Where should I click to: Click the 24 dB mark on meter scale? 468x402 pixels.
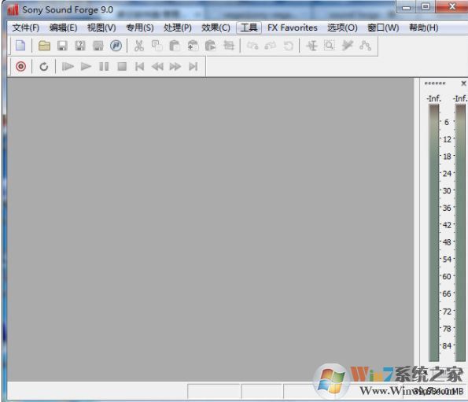coord(447,173)
